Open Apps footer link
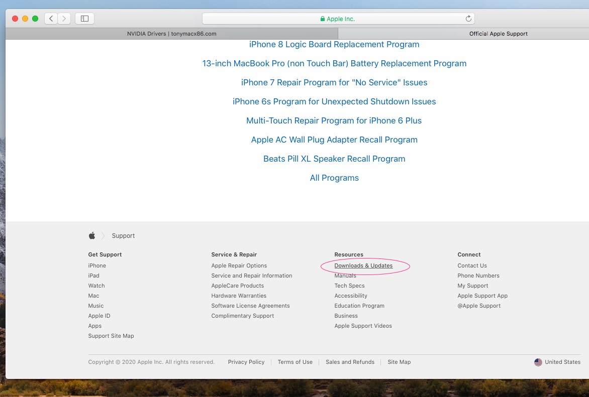 coord(94,326)
